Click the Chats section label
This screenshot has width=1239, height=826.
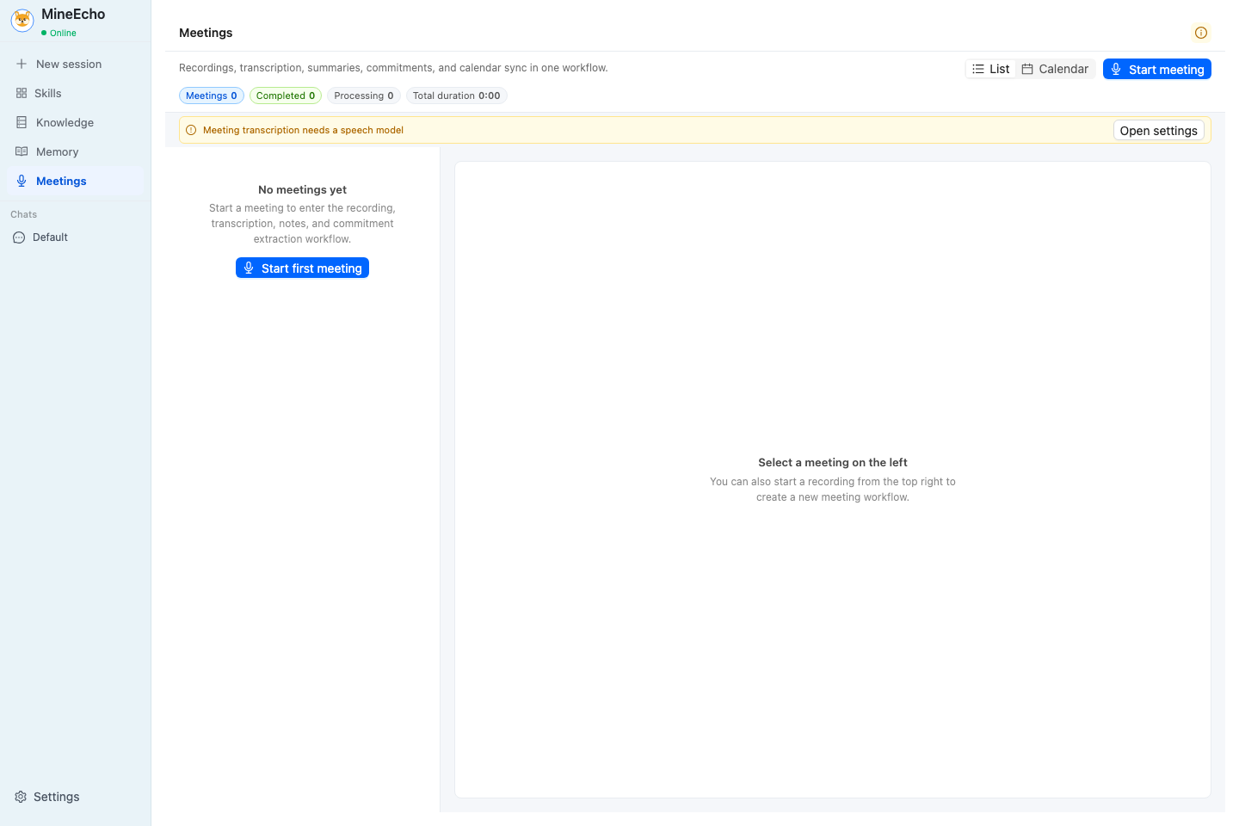(24, 214)
